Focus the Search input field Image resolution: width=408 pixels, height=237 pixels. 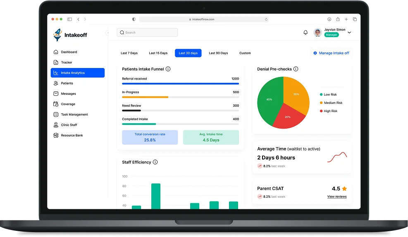pyautogui.click(x=147, y=33)
